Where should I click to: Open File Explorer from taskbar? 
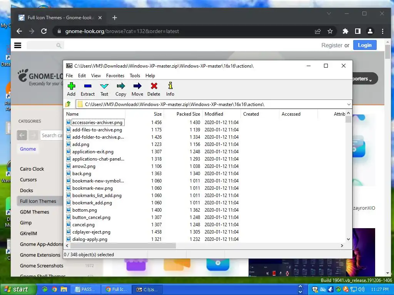coord(64,289)
